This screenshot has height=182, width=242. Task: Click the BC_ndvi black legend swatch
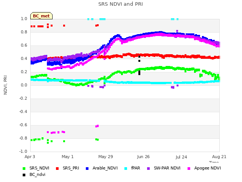click(24, 175)
